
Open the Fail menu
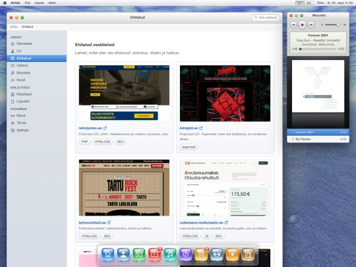(28, 3)
